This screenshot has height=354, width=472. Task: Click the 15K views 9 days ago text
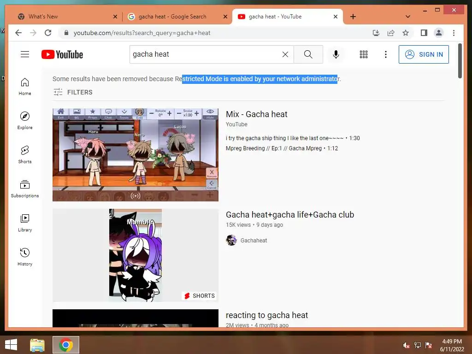point(254,225)
